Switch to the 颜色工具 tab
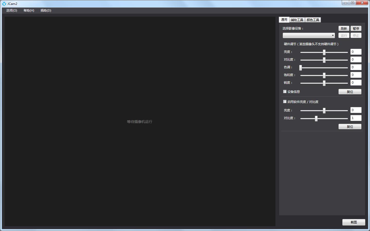The height and width of the screenshot is (231, 370). click(x=313, y=20)
